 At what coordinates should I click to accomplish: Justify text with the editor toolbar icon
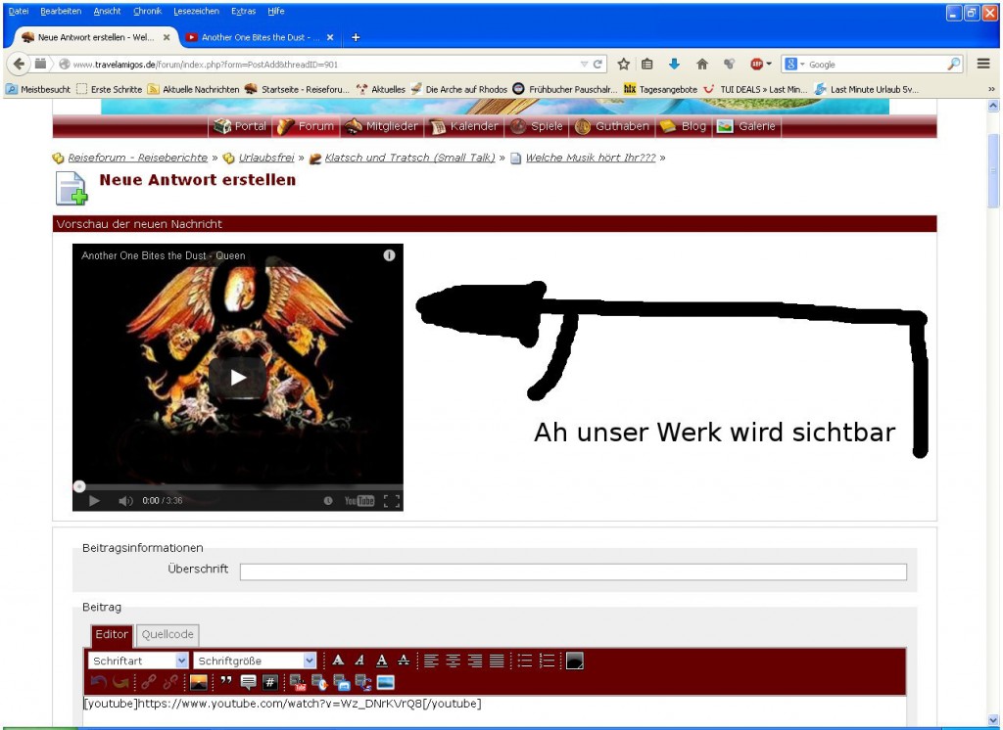click(x=497, y=661)
